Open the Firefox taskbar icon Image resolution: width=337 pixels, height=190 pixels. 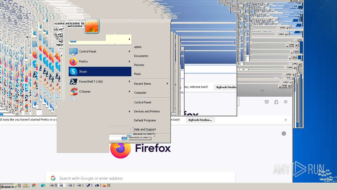pos(104,186)
